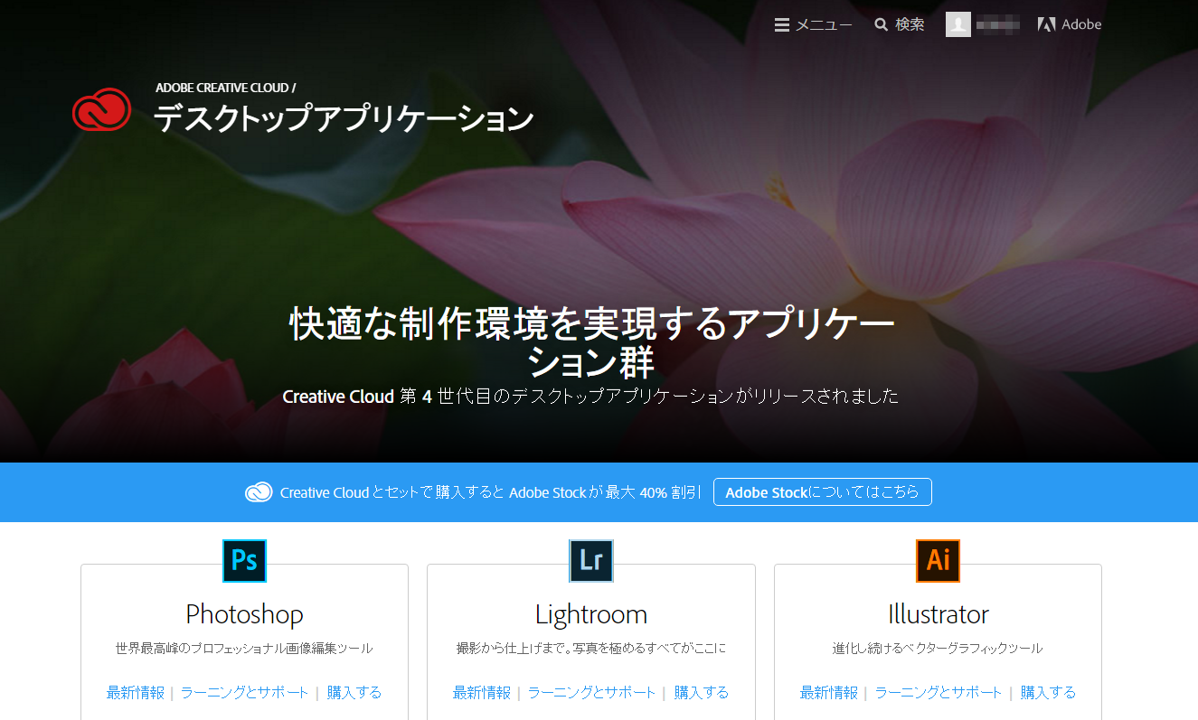The image size is (1198, 720).
Task: Click the search magnifier icon
Action: coord(882,25)
